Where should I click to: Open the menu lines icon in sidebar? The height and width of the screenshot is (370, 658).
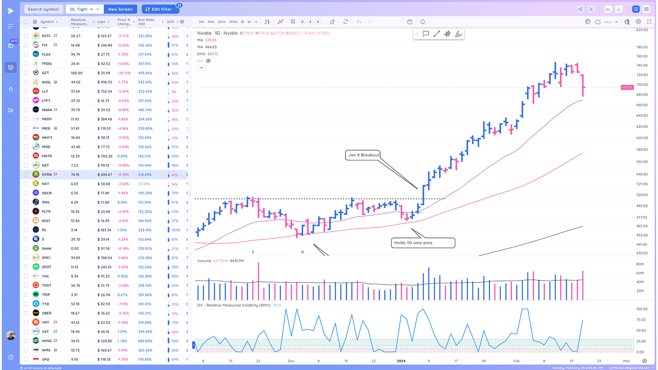(x=11, y=27)
